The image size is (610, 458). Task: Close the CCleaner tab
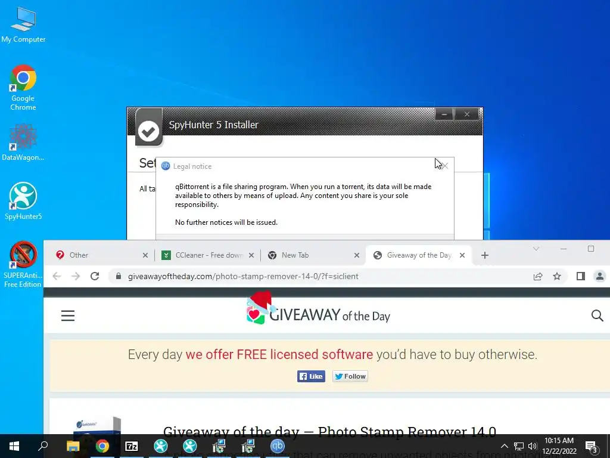click(251, 255)
